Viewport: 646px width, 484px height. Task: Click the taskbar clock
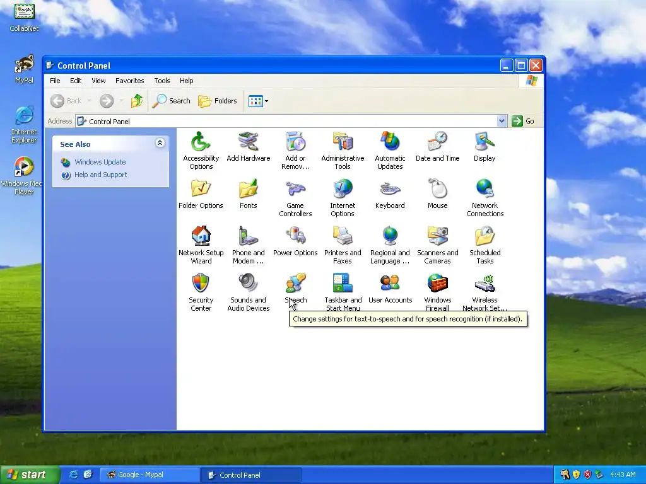(623, 475)
